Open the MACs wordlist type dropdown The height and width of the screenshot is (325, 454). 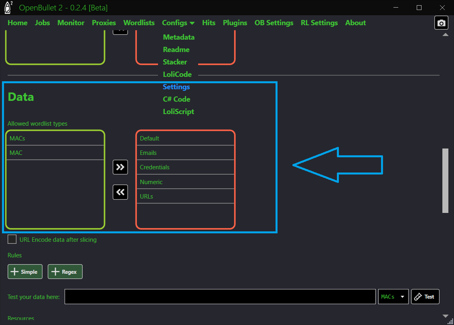[393, 297]
